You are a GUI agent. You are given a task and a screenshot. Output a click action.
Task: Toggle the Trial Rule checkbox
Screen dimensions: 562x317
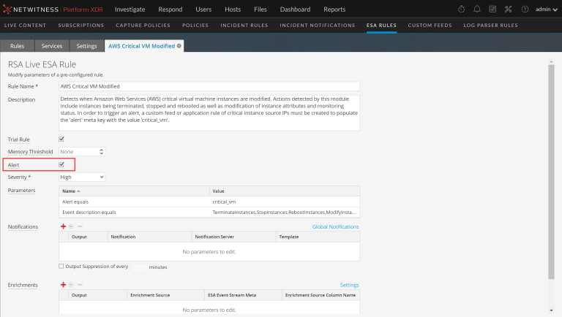(x=61, y=139)
